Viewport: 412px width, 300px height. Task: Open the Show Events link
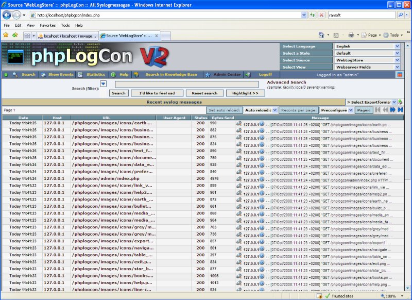coord(61,75)
